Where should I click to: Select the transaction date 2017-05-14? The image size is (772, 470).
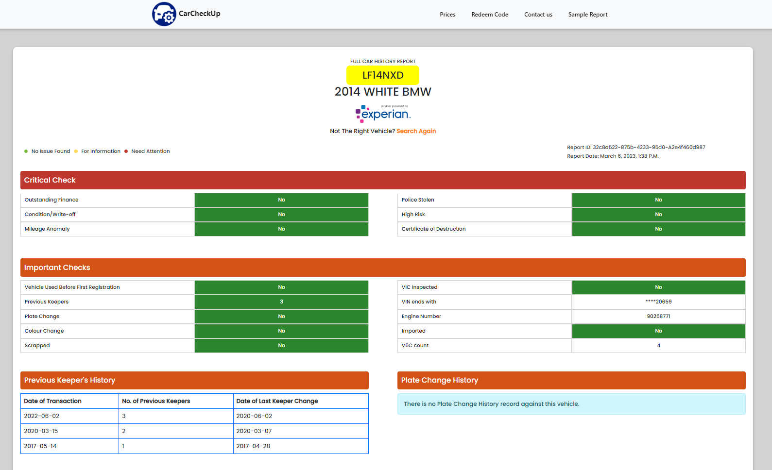coord(40,446)
